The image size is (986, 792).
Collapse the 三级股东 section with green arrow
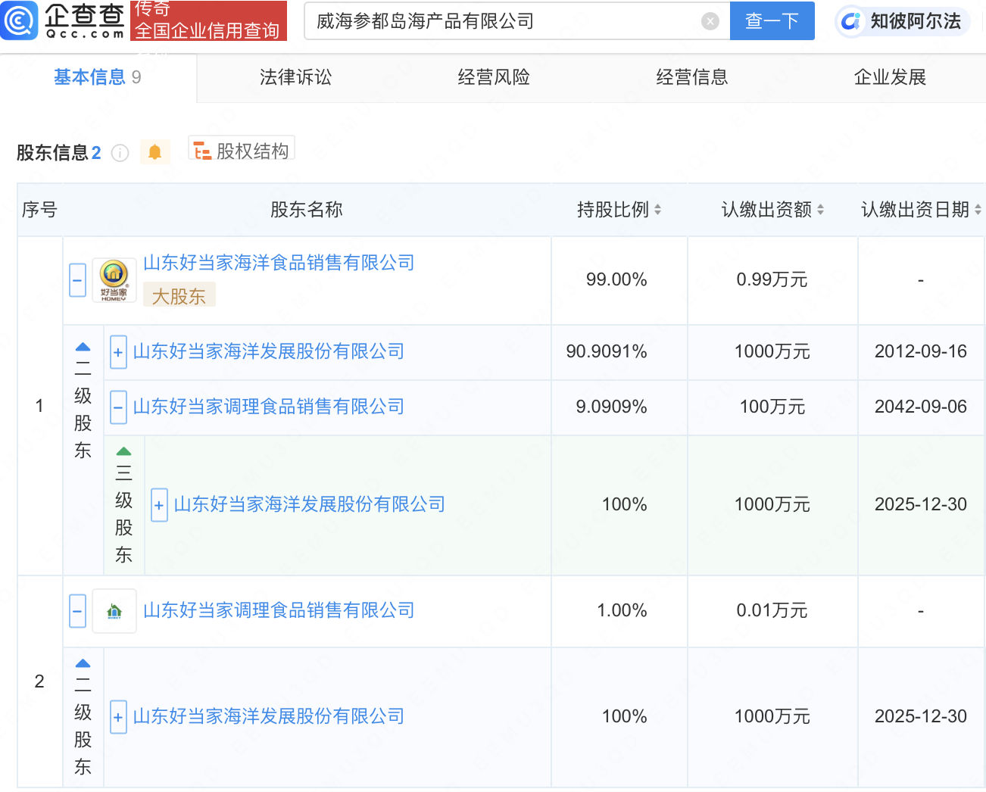[x=124, y=451]
